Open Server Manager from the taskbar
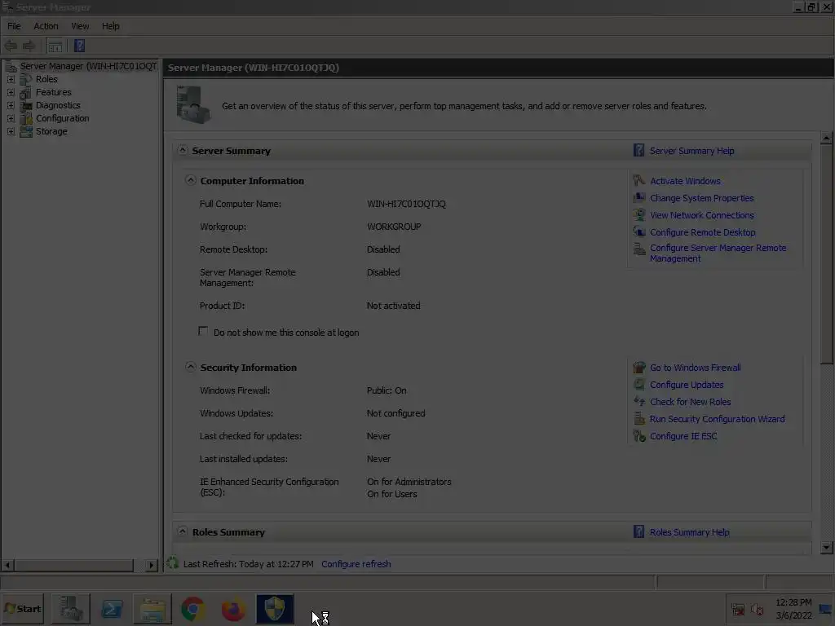The height and width of the screenshot is (626, 835). pos(70,608)
